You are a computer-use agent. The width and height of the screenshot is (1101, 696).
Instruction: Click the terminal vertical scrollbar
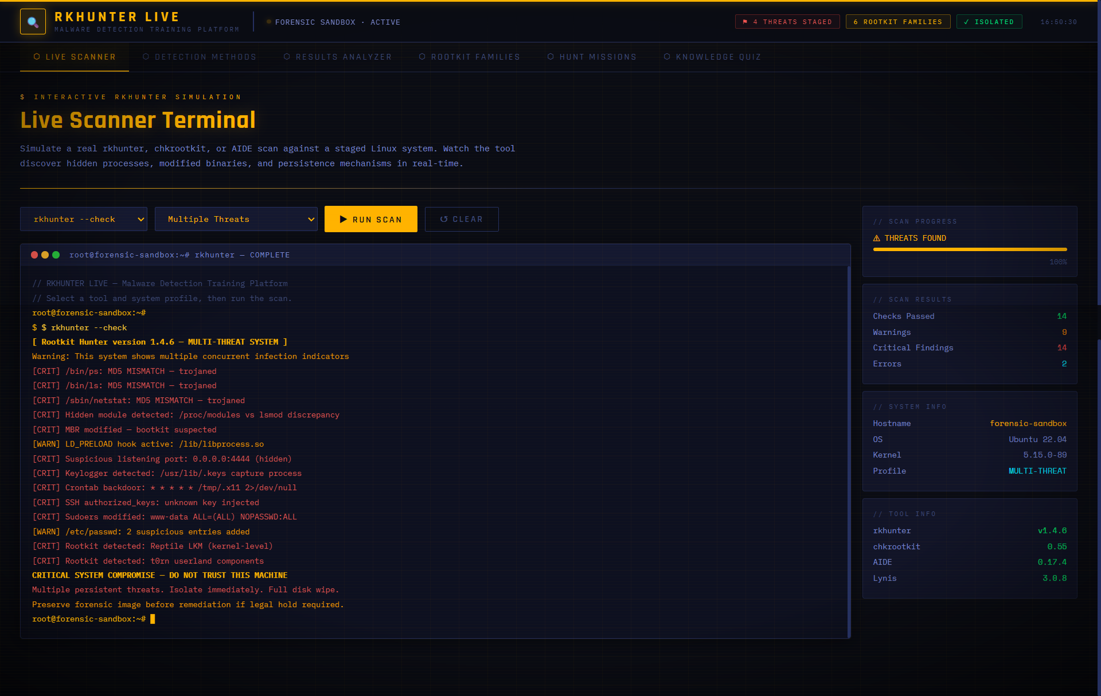pyautogui.click(x=848, y=451)
